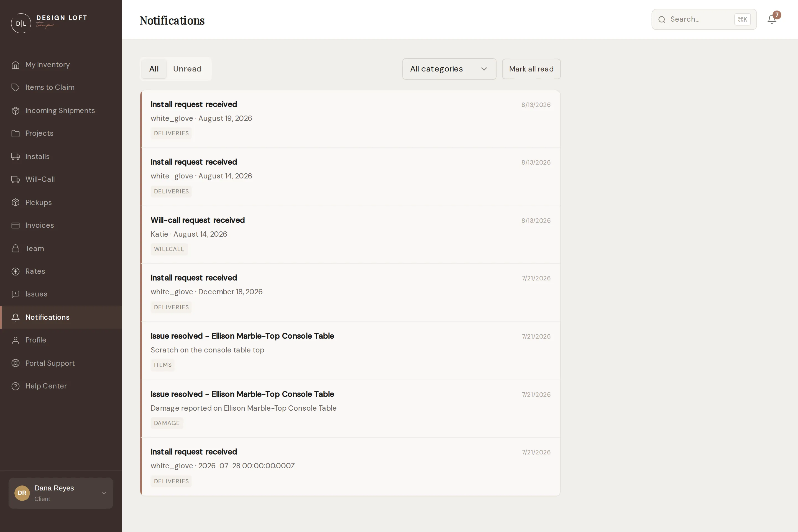Click the search magnifier icon
The height and width of the screenshot is (532, 798).
coord(662,20)
